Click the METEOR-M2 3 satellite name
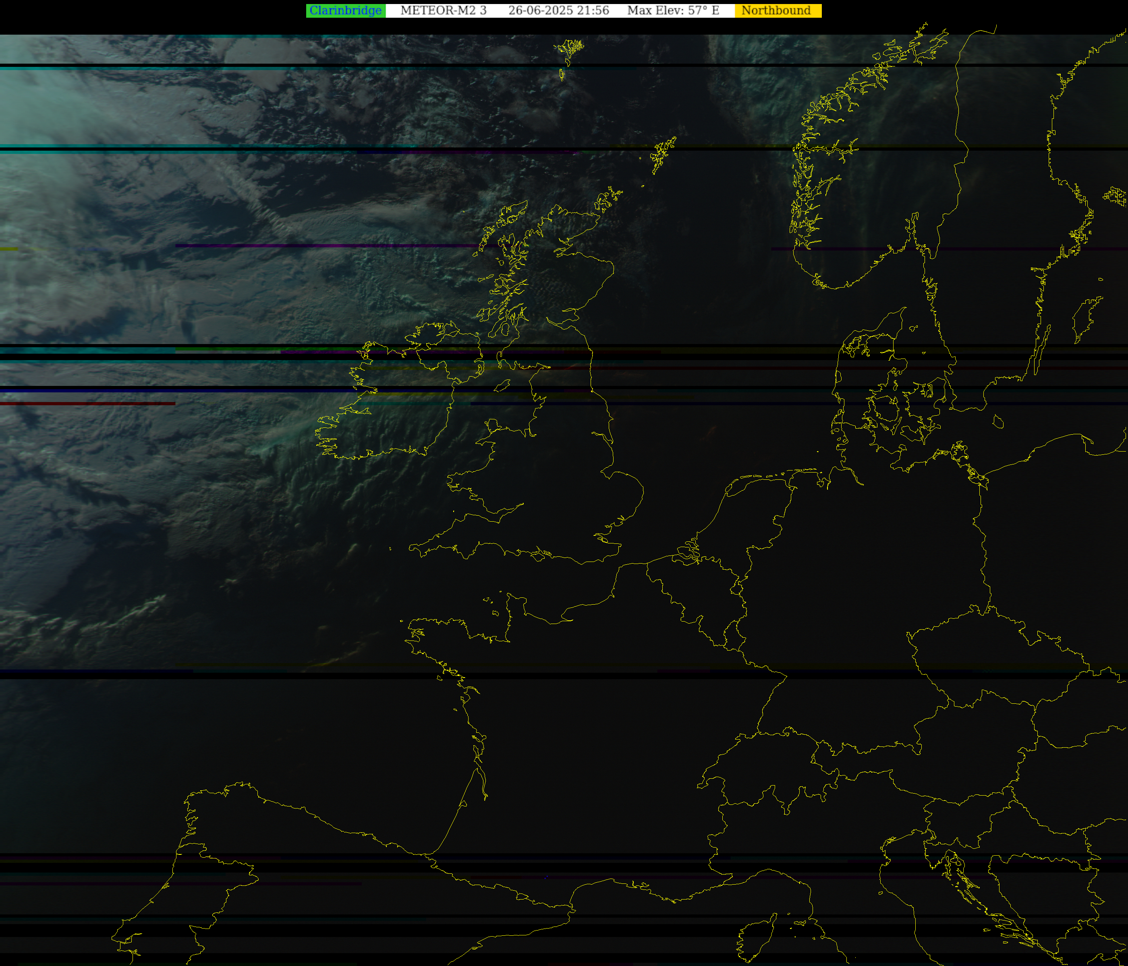Screen dimensions: 1128x966 (x=443, y=11)
